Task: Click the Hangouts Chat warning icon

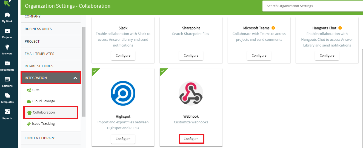Action: [x=340, y=28]
